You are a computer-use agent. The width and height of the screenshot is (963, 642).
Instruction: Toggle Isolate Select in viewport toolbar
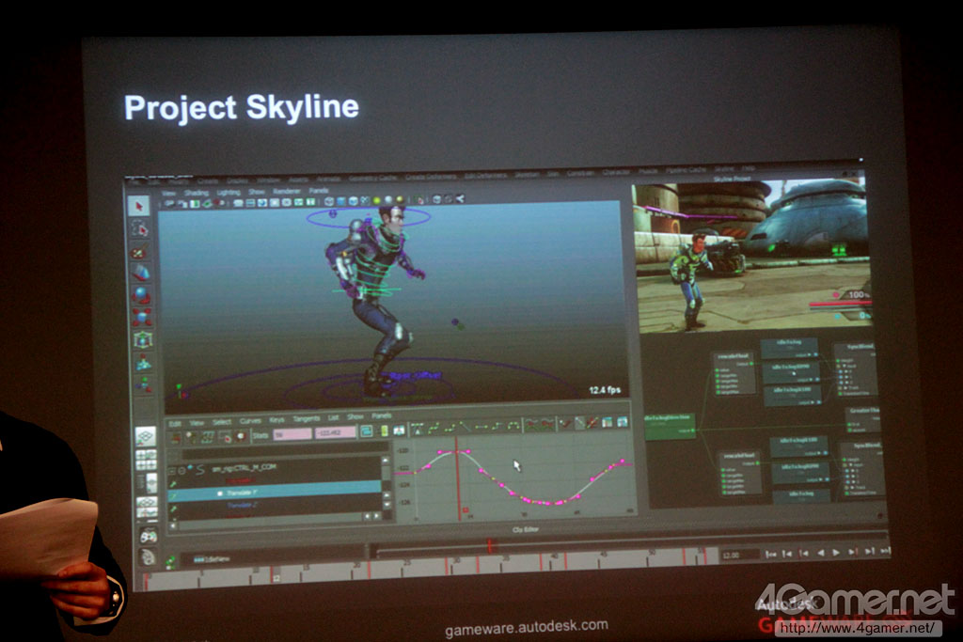click(420, 199)
